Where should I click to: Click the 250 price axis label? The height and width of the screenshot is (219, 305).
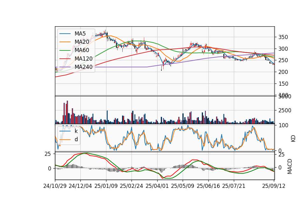(x=283, y=60)
